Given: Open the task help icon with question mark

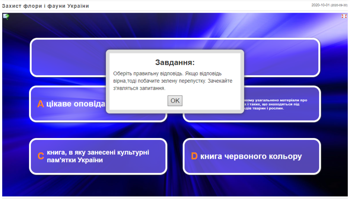Looking at the screenshot, I should coord(6,16).
